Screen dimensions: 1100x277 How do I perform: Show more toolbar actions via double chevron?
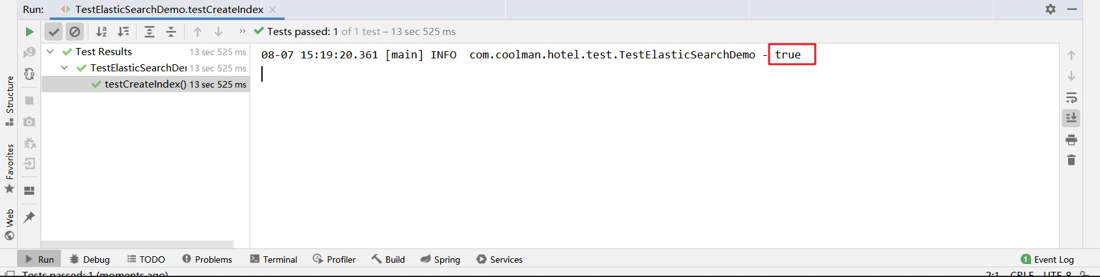[242, 31]
